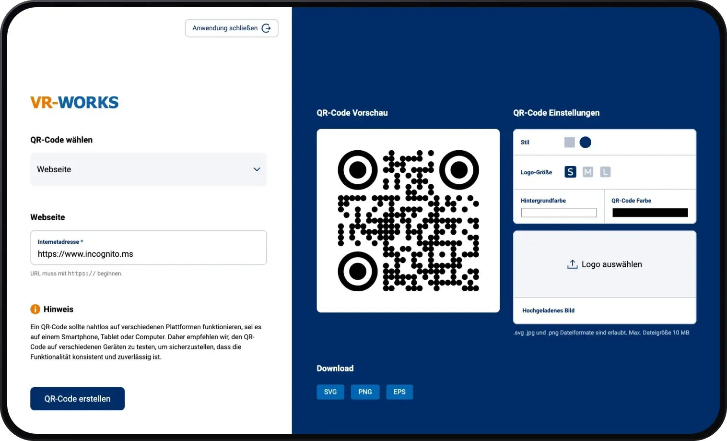This screenshot has height=441, width=727.
Task: Open the QR-Code Farbe black color picker
Action: click(x=650, y=213)
